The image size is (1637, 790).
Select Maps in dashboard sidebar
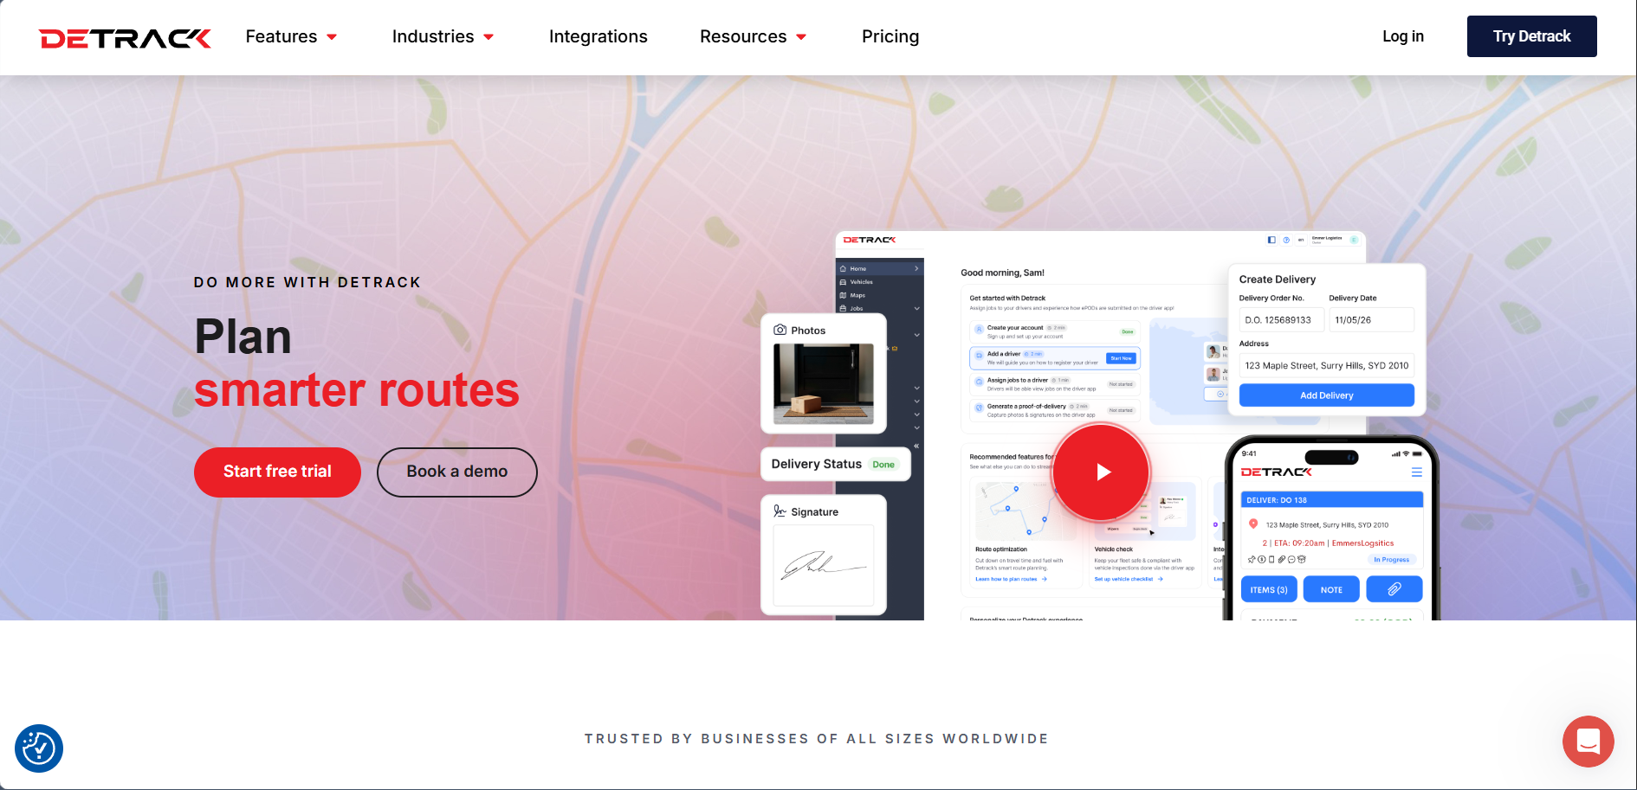coord(879,295)
